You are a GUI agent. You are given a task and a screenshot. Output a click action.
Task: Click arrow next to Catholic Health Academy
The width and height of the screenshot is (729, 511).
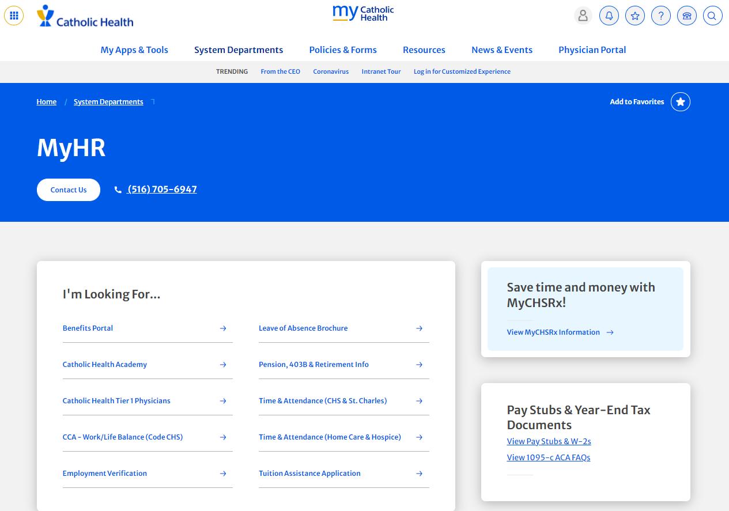click(223, 365)
